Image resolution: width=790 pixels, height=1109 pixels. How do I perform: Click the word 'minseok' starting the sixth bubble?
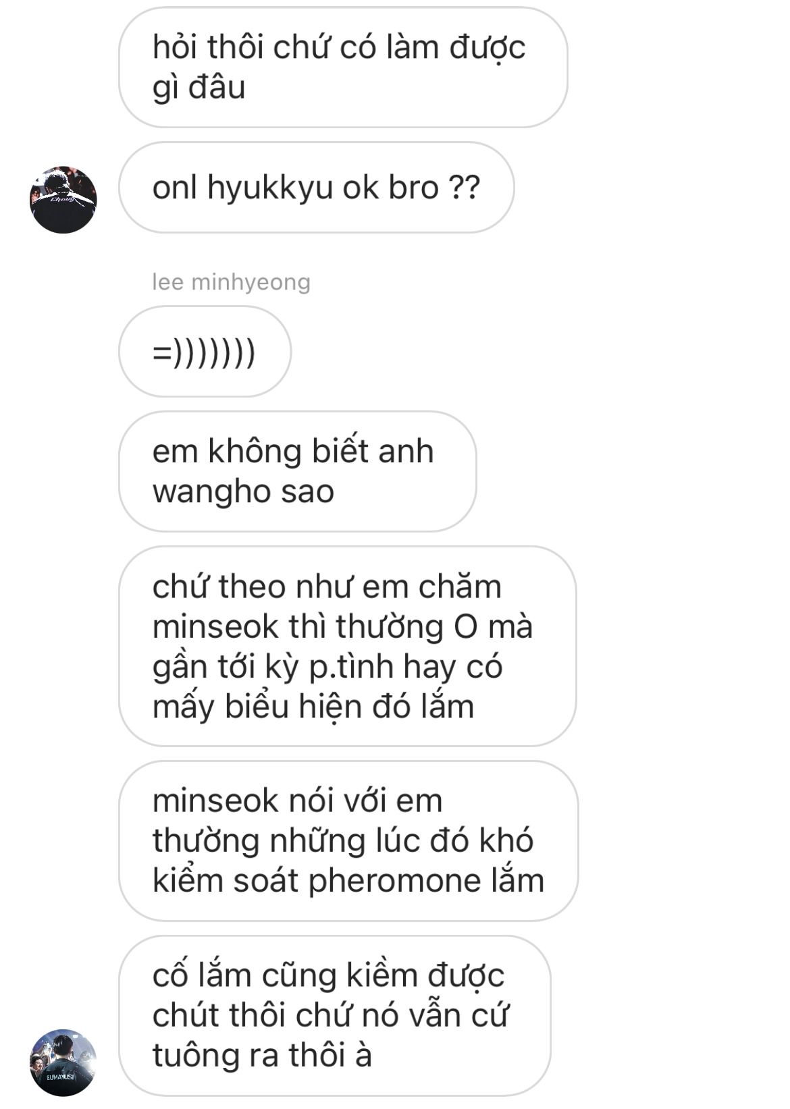[215, 801]
